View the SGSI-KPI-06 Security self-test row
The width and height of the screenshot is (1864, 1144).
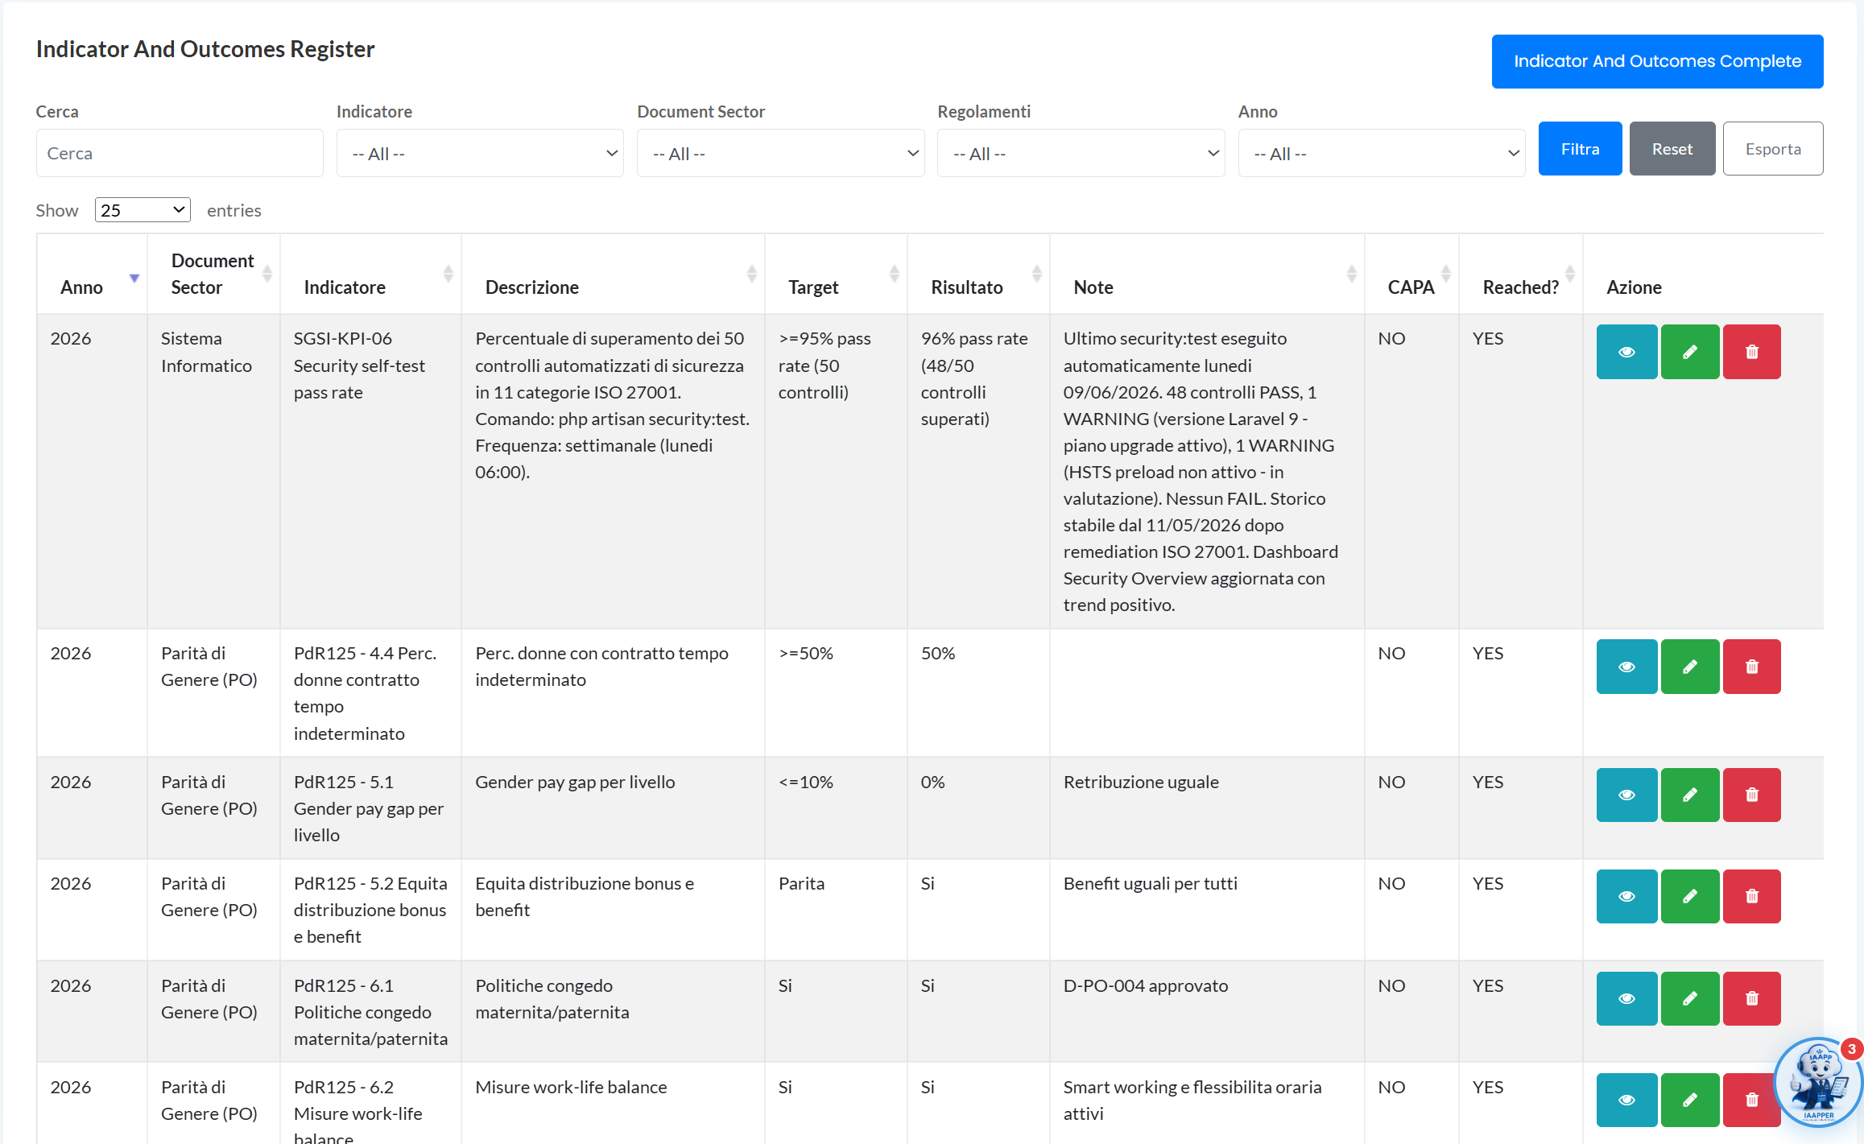click(1626, 352)
